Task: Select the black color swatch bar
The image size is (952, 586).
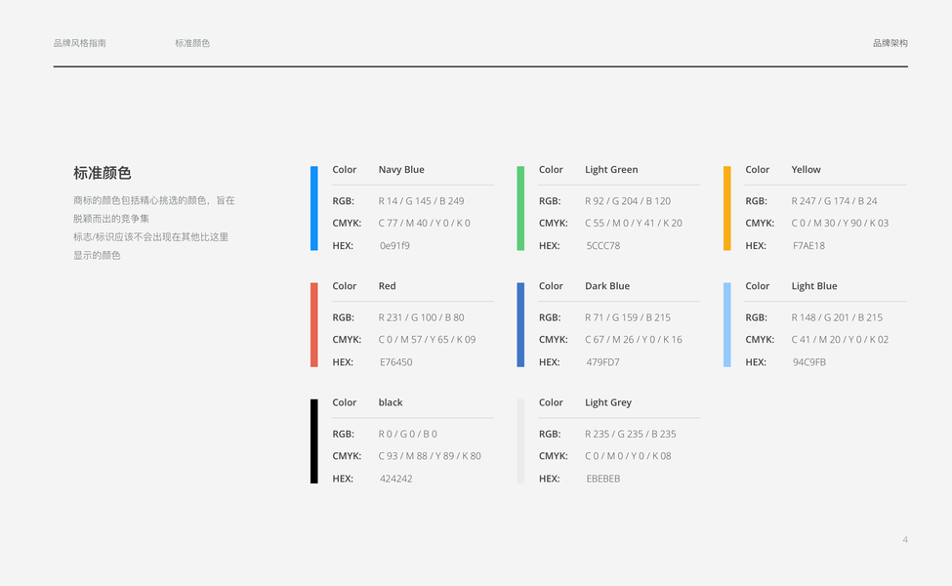Action: click(314, 440)
